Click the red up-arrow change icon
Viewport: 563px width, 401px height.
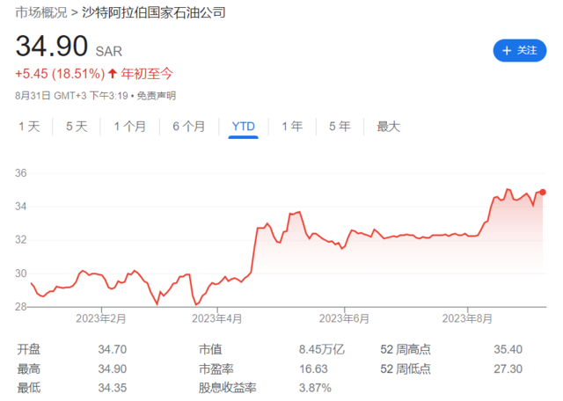pos(113,74)
